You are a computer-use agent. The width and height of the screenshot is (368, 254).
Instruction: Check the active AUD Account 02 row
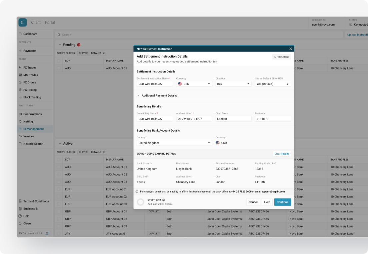click(x=59, y=175)
